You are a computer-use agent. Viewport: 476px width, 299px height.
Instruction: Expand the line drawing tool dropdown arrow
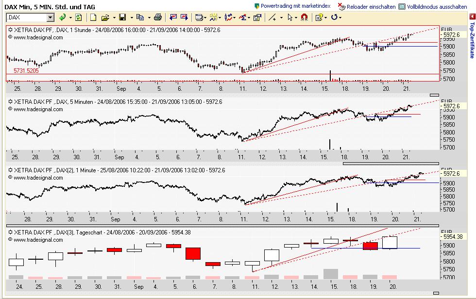pyautogui.click(x=281, y=17)
